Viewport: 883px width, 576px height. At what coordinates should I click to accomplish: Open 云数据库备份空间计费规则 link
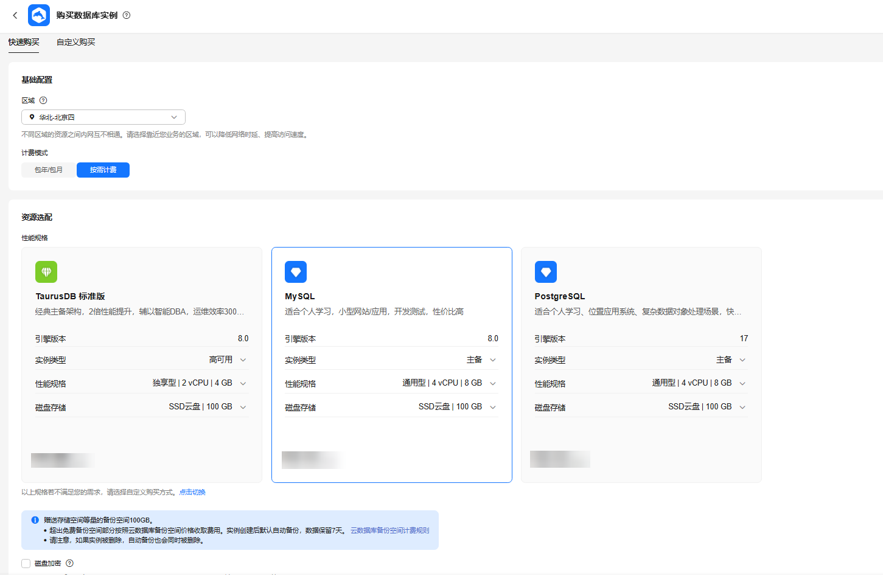pos(389,530)
